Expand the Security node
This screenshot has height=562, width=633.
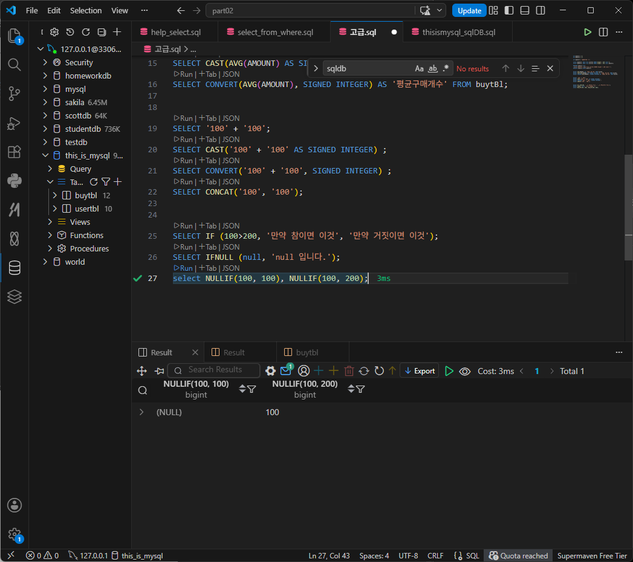pyautogui.click(x=45, y=62)
